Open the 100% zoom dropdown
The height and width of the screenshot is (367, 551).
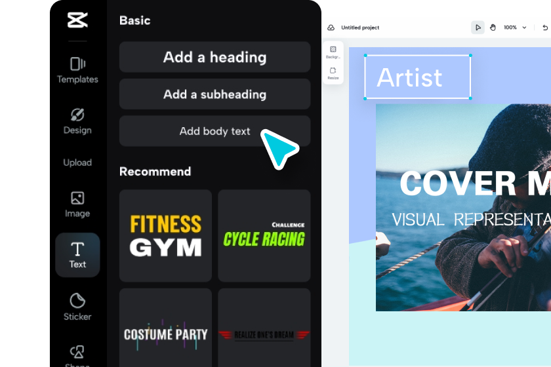tap(515, 28)
